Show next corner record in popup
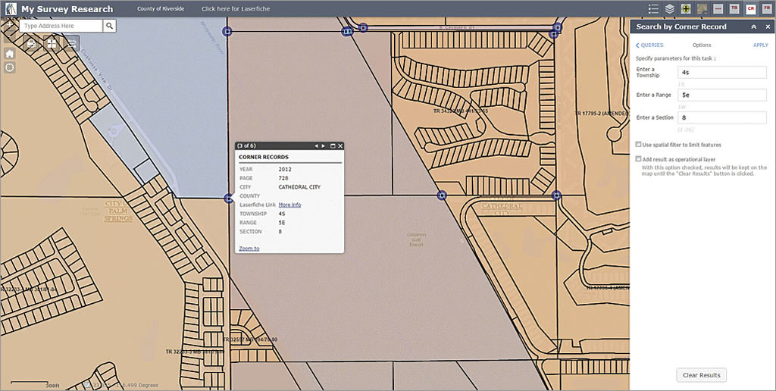 click(324, 145)
